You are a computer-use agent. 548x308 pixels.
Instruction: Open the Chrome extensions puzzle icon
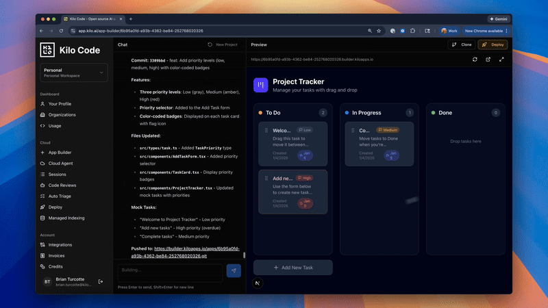(x=413, y=31)
